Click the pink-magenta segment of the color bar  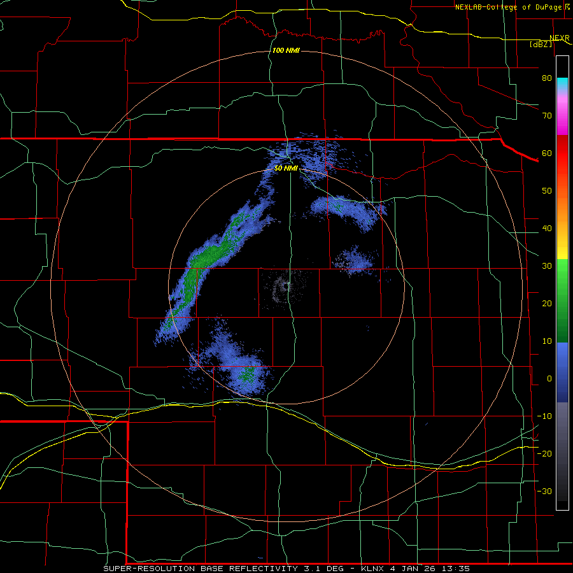(562, 113)
